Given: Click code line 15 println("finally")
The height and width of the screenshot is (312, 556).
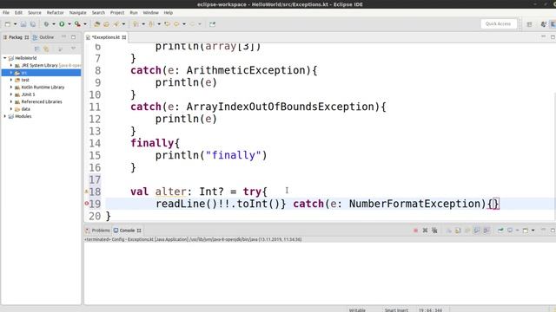Looking at the screenshot, I should 211,155.
